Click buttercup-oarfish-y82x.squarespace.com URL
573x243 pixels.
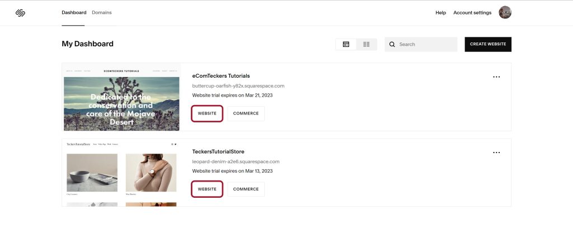point(238,86)
